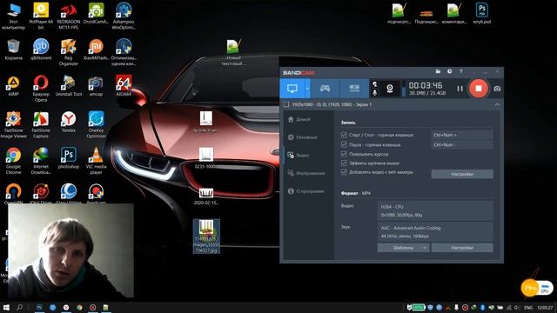
Task: Select Bandicam screen recording mode
Action: [x=292, y=89]
